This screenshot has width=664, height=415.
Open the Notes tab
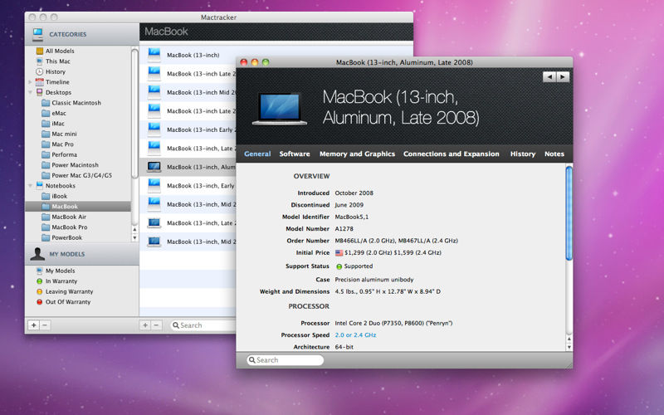pyautogui.click(x=554, y=154)
